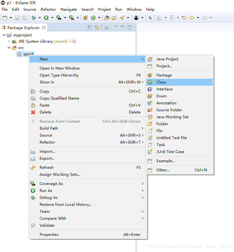Viewport: 234px width, 252px height.
Task: Select Export... in the context menu
Action: point(88,158)
